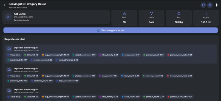Screen dimensions: 221x101
Task: Click the age cake icon above Edat
Action: [x=124, y=14]
